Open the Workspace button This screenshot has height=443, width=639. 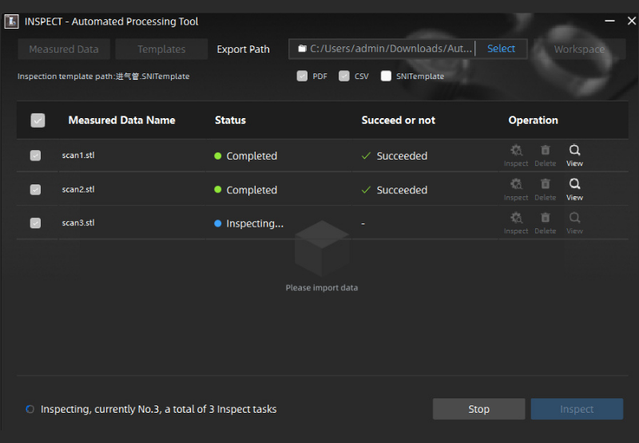click(x=579, y=49)
